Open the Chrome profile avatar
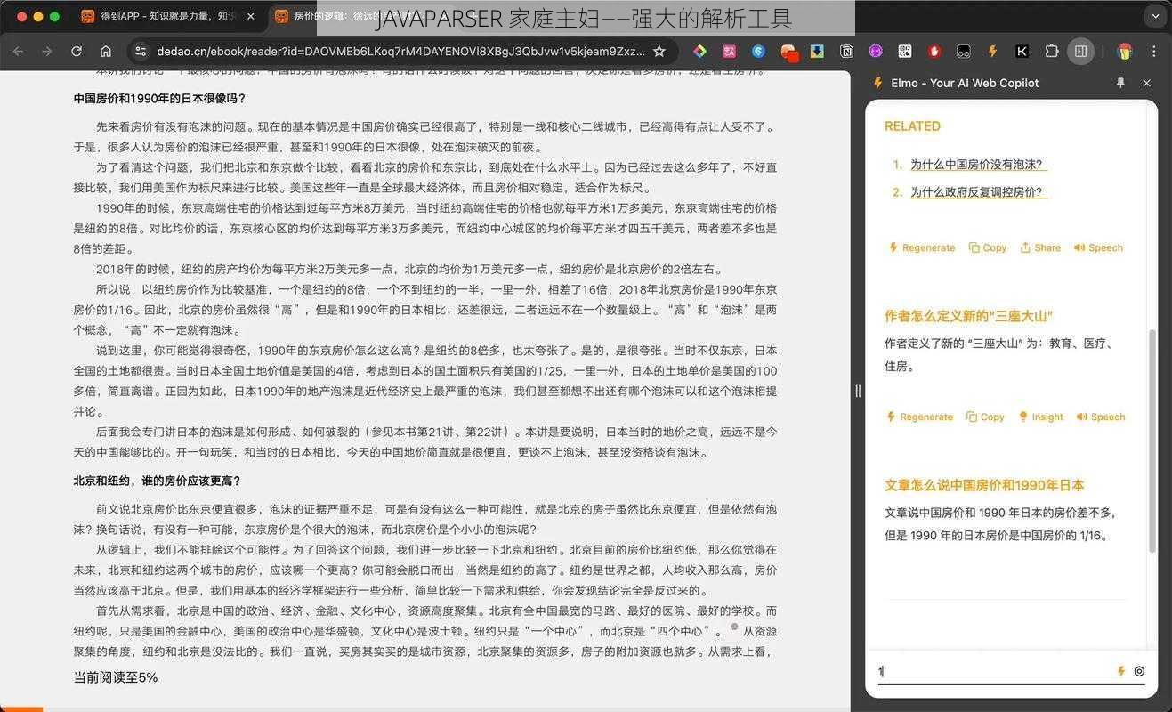Screen dimensions: 1172x712 tap(1125, 52)
